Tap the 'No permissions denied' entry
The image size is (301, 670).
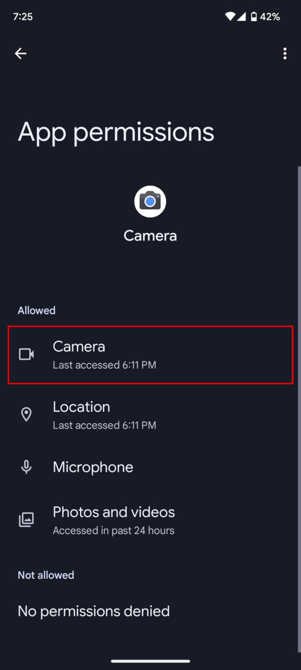coord(93,611)
